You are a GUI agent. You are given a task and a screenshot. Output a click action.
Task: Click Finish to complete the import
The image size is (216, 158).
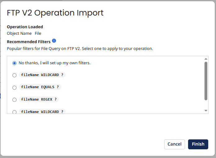[x=198, y=144]
